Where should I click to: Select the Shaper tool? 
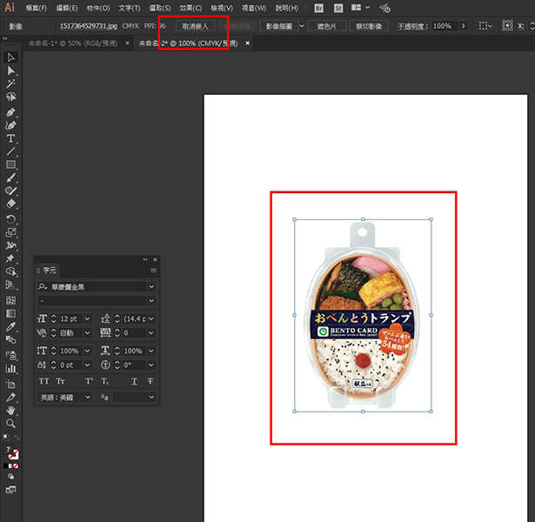click(x=11, y=191)
